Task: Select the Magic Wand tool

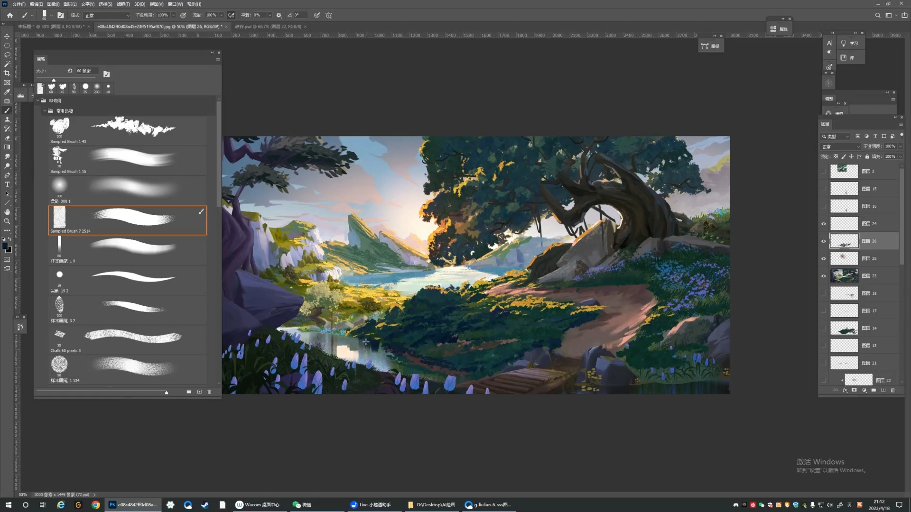Action: [7, 64]
